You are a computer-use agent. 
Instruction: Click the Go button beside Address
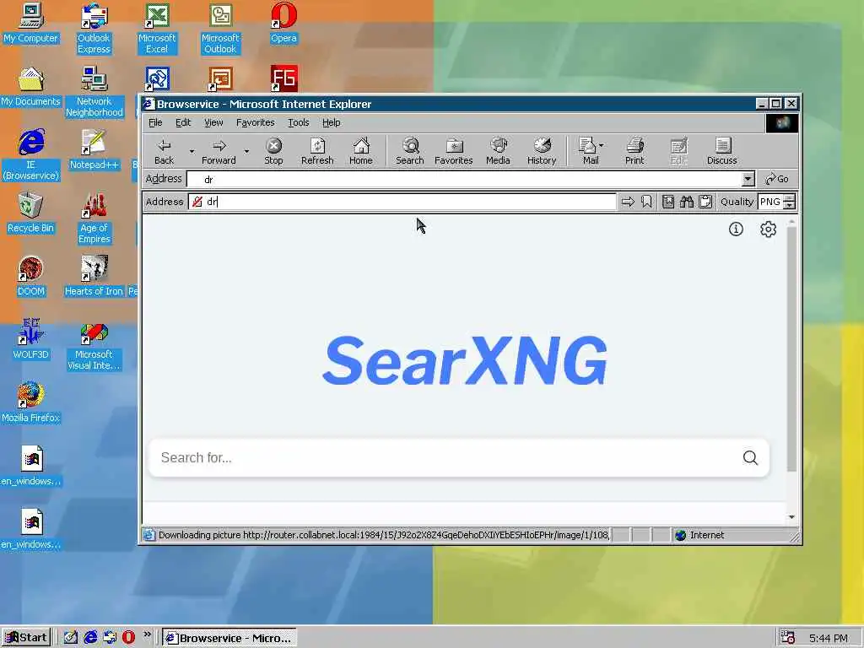(x=777, y=179)
